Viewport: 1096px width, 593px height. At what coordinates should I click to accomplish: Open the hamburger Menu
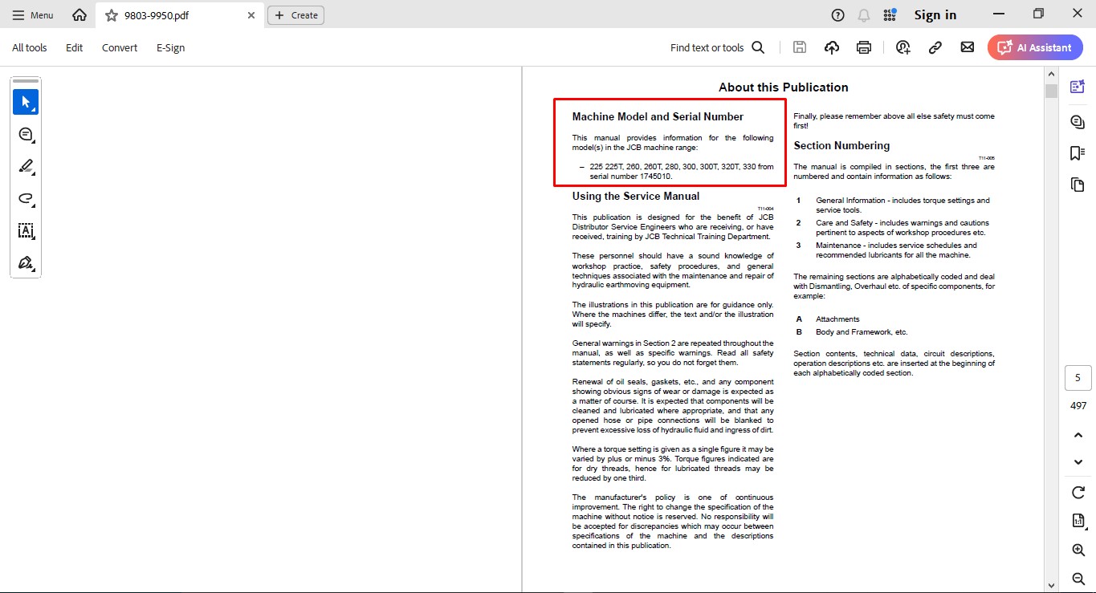click(x=33, y=15)
